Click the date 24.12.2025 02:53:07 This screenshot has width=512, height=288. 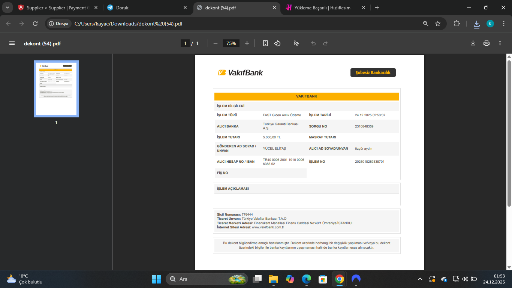point(370,115)
